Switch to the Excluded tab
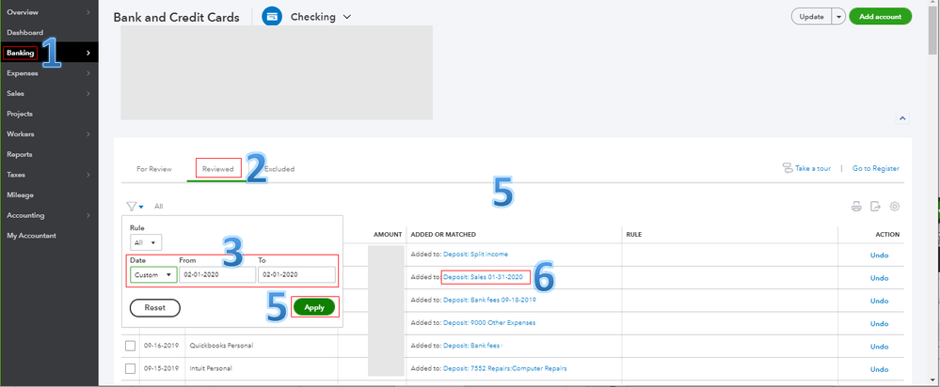Viewport: 940px width, 387px height. (279, 169)
